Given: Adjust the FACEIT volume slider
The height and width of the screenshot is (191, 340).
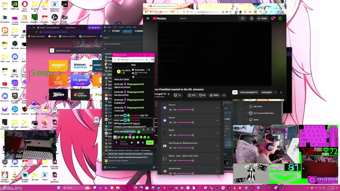Looking at the screenshot, I should point(185,135).
